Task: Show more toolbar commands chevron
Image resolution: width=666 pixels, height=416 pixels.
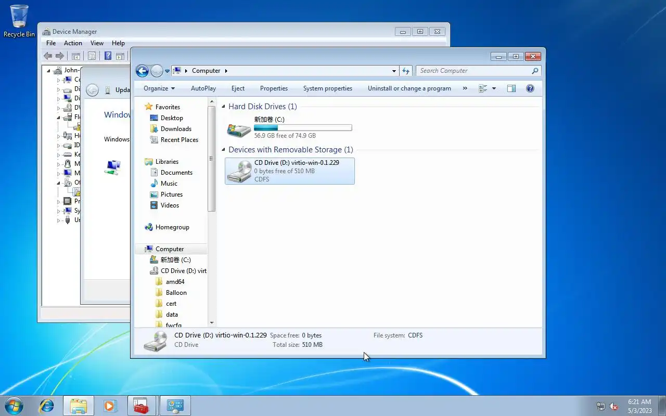Action: tap(465, 88)
